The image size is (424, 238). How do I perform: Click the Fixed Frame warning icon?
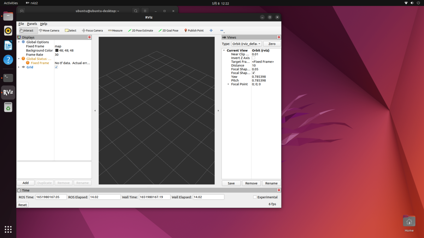click(28, 63)
